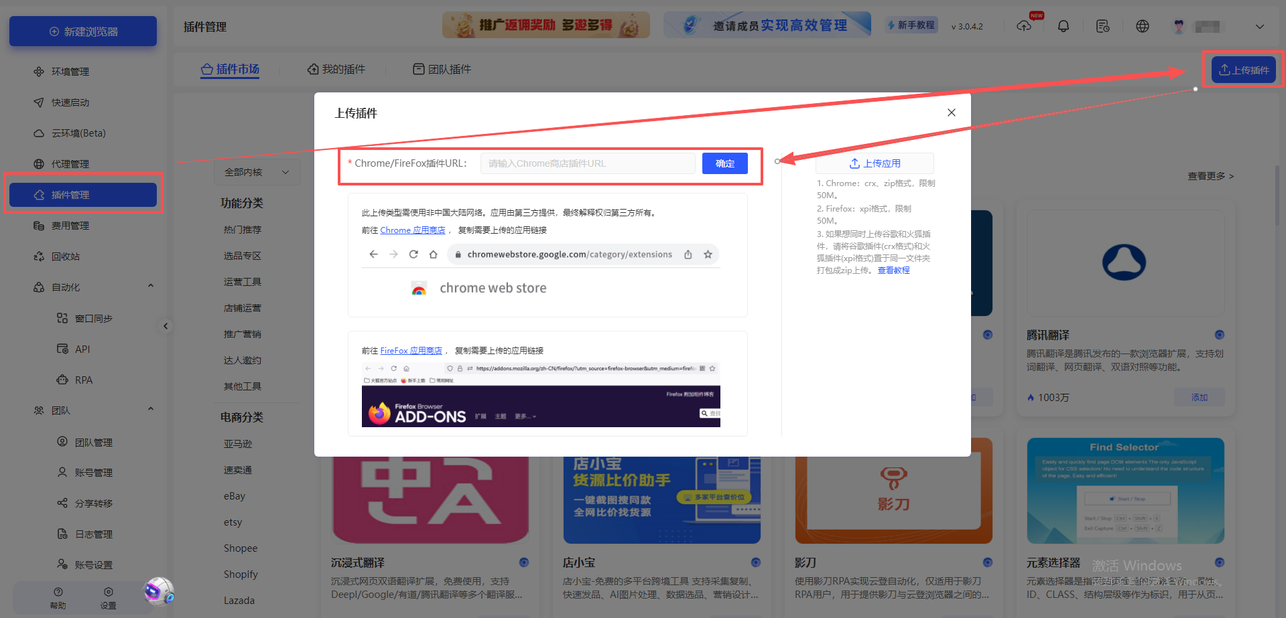Click the 帮助 question mark icon
This screenshot has height=618, width=1286.
[58, 592]
